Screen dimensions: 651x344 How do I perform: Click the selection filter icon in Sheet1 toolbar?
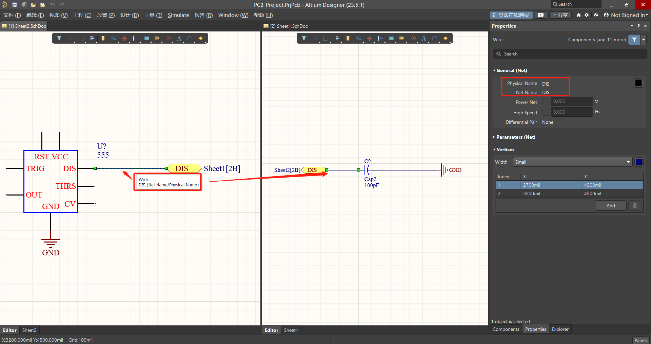coord(304,38)
